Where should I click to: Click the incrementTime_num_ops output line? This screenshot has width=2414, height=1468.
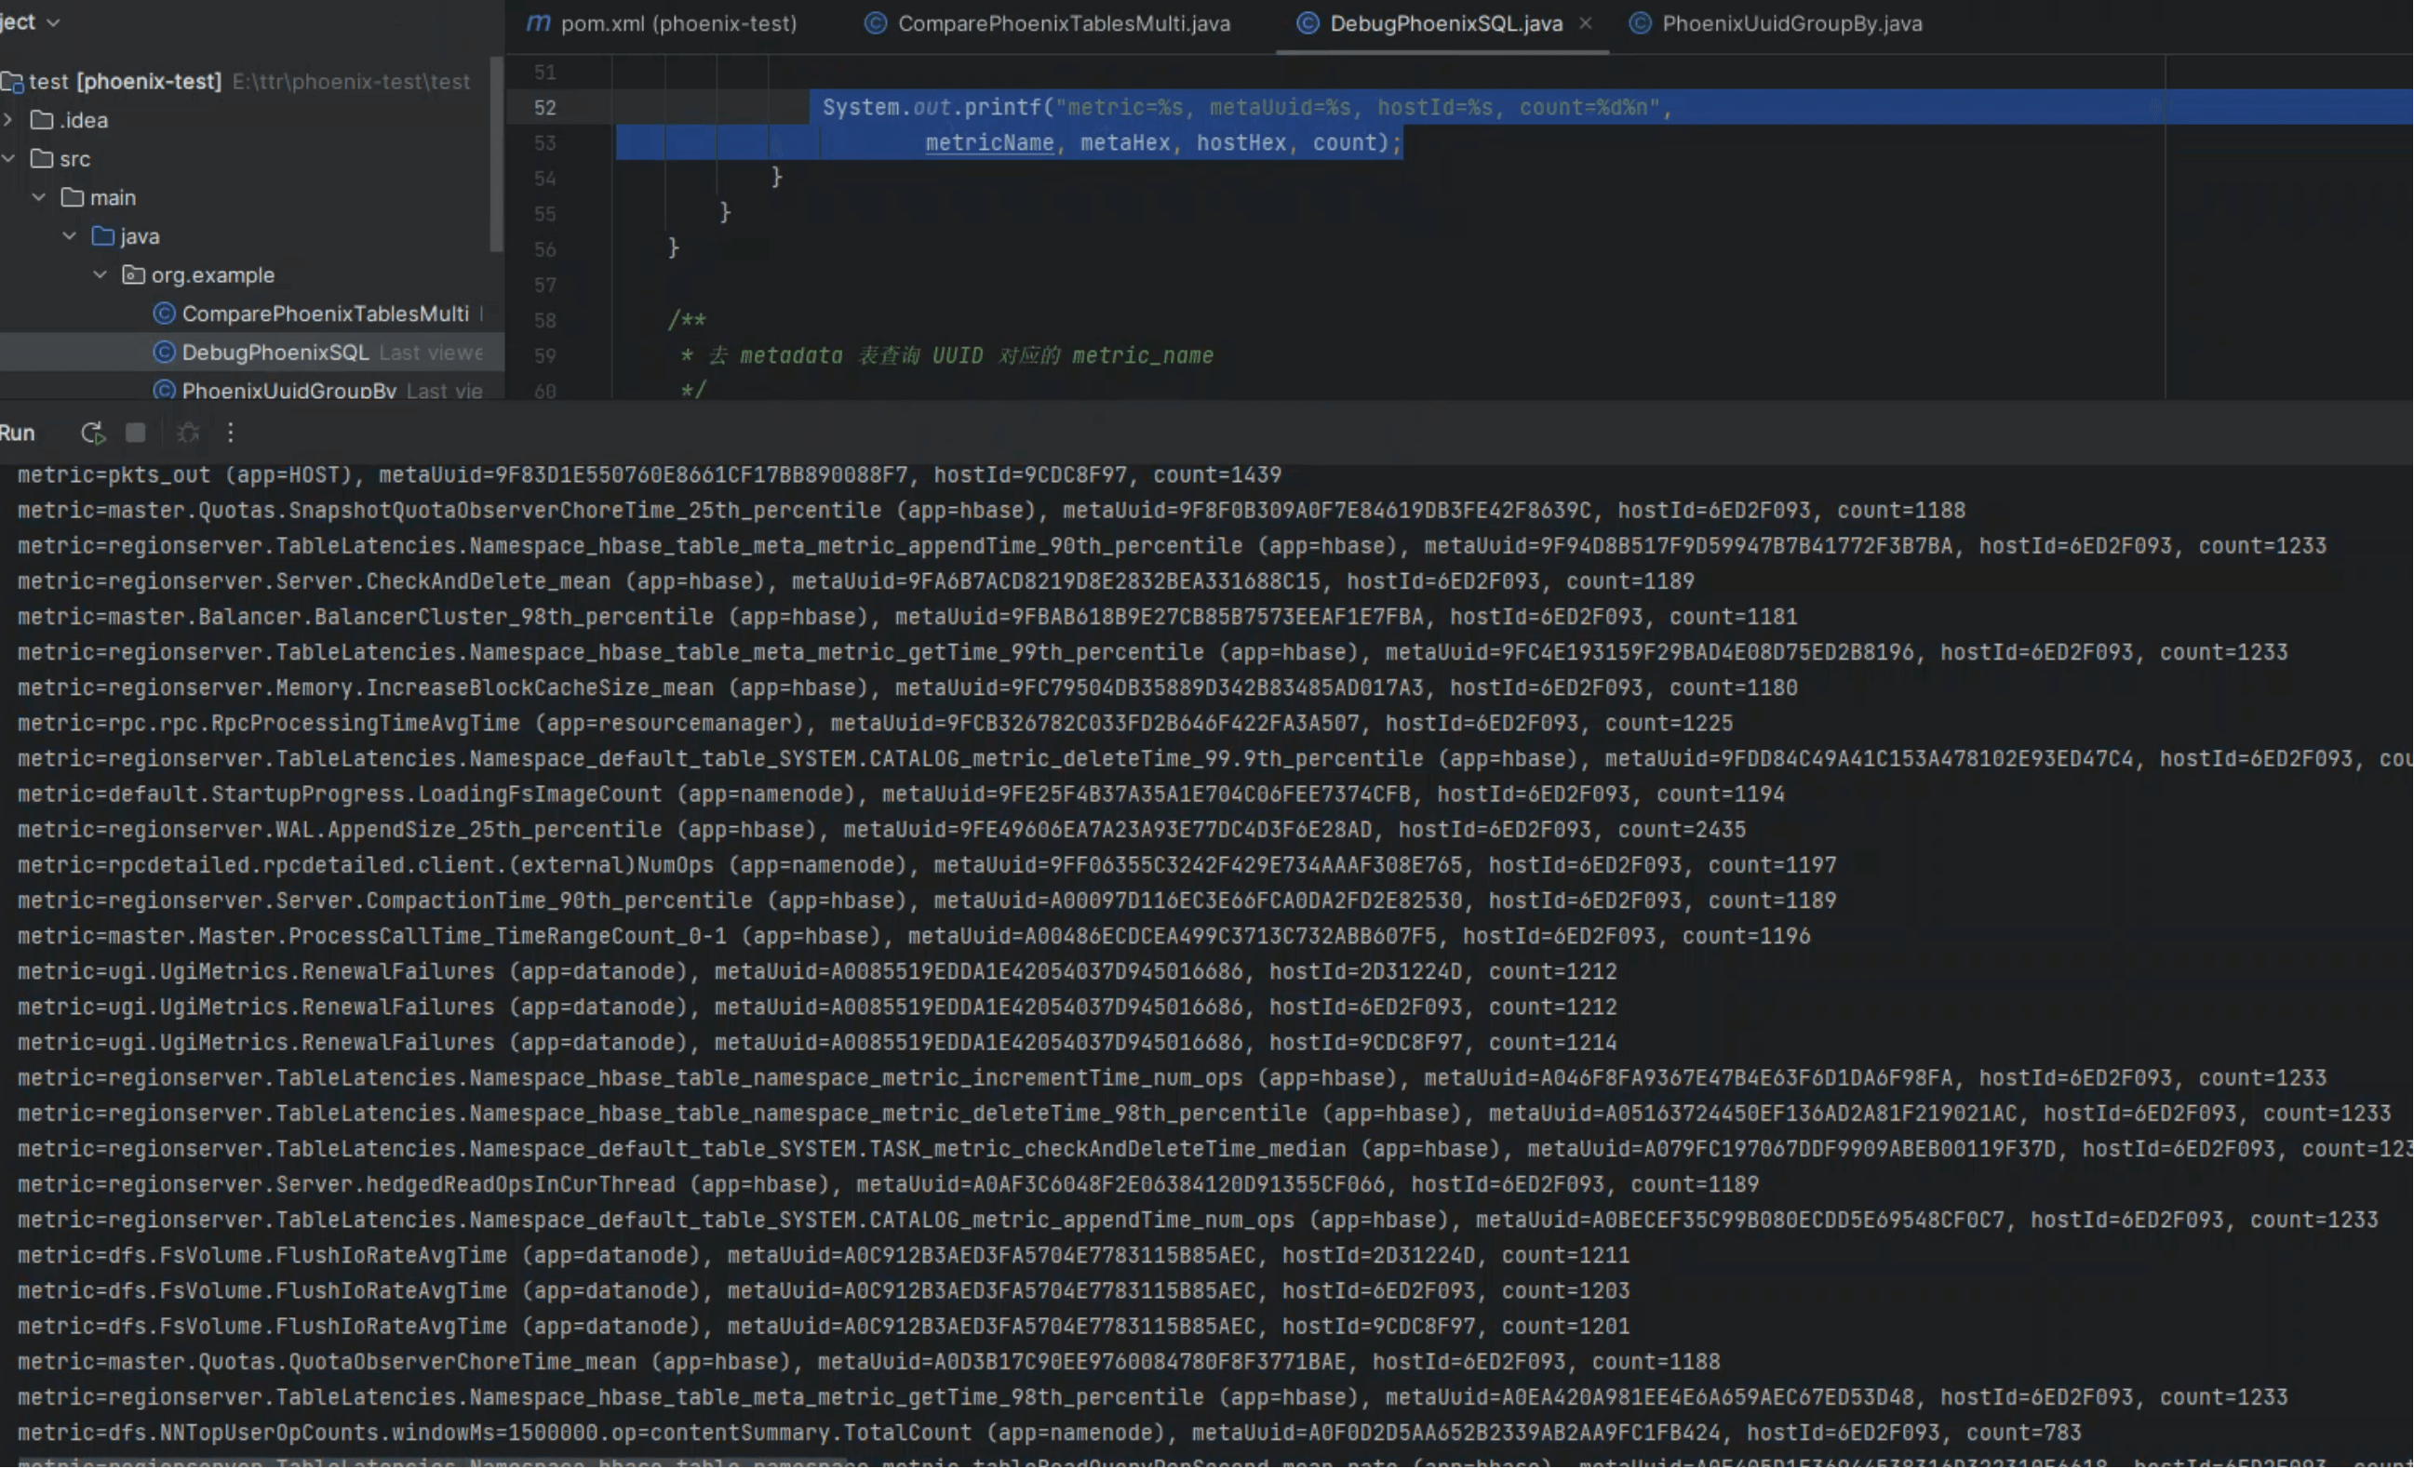point(1172,1078)
